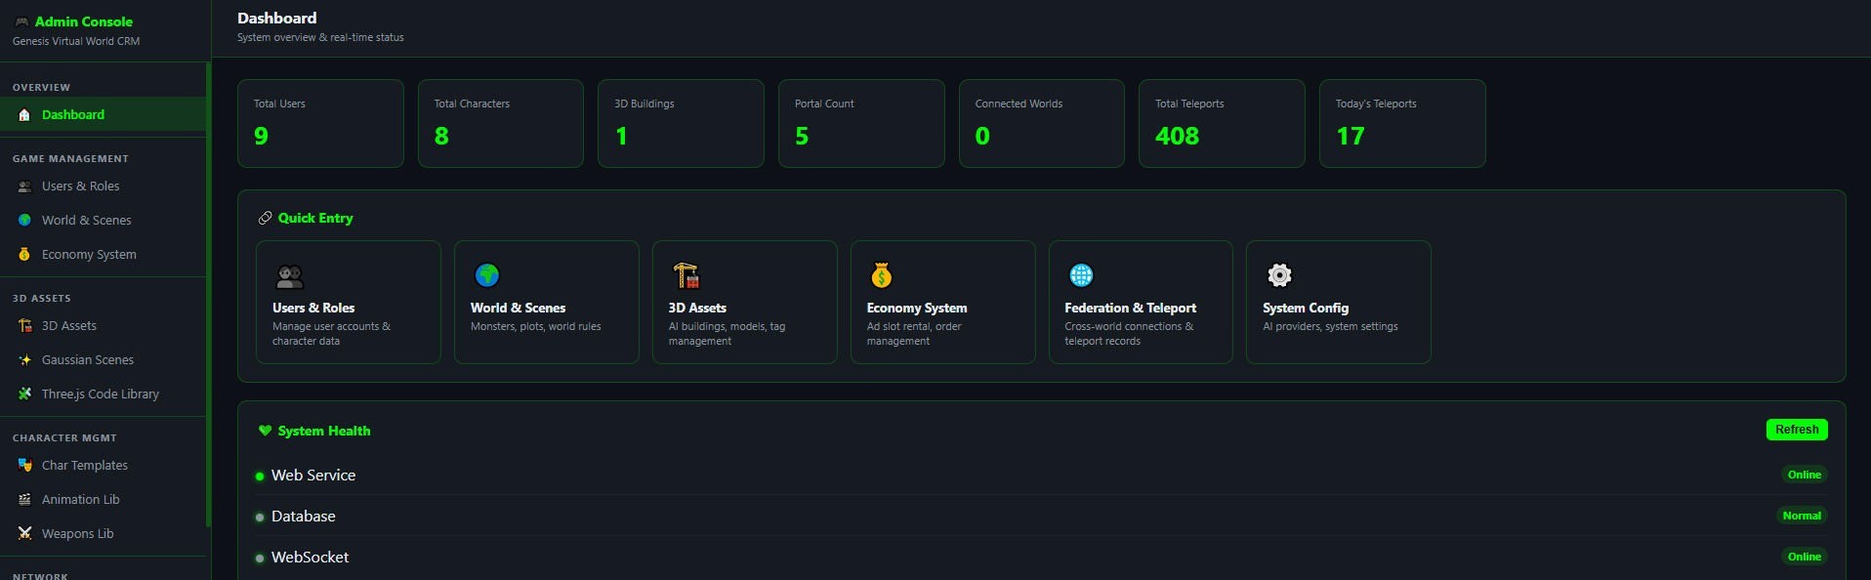Open Dashboard in the sidebar
Viewport: 1871px width, 580px height.
click(x=103, y=114)
